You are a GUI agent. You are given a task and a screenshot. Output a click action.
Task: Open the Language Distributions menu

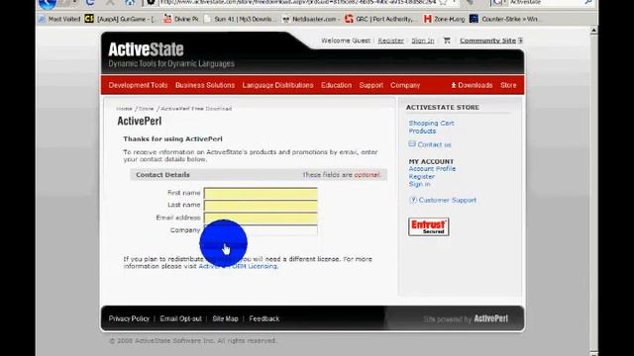277,85
